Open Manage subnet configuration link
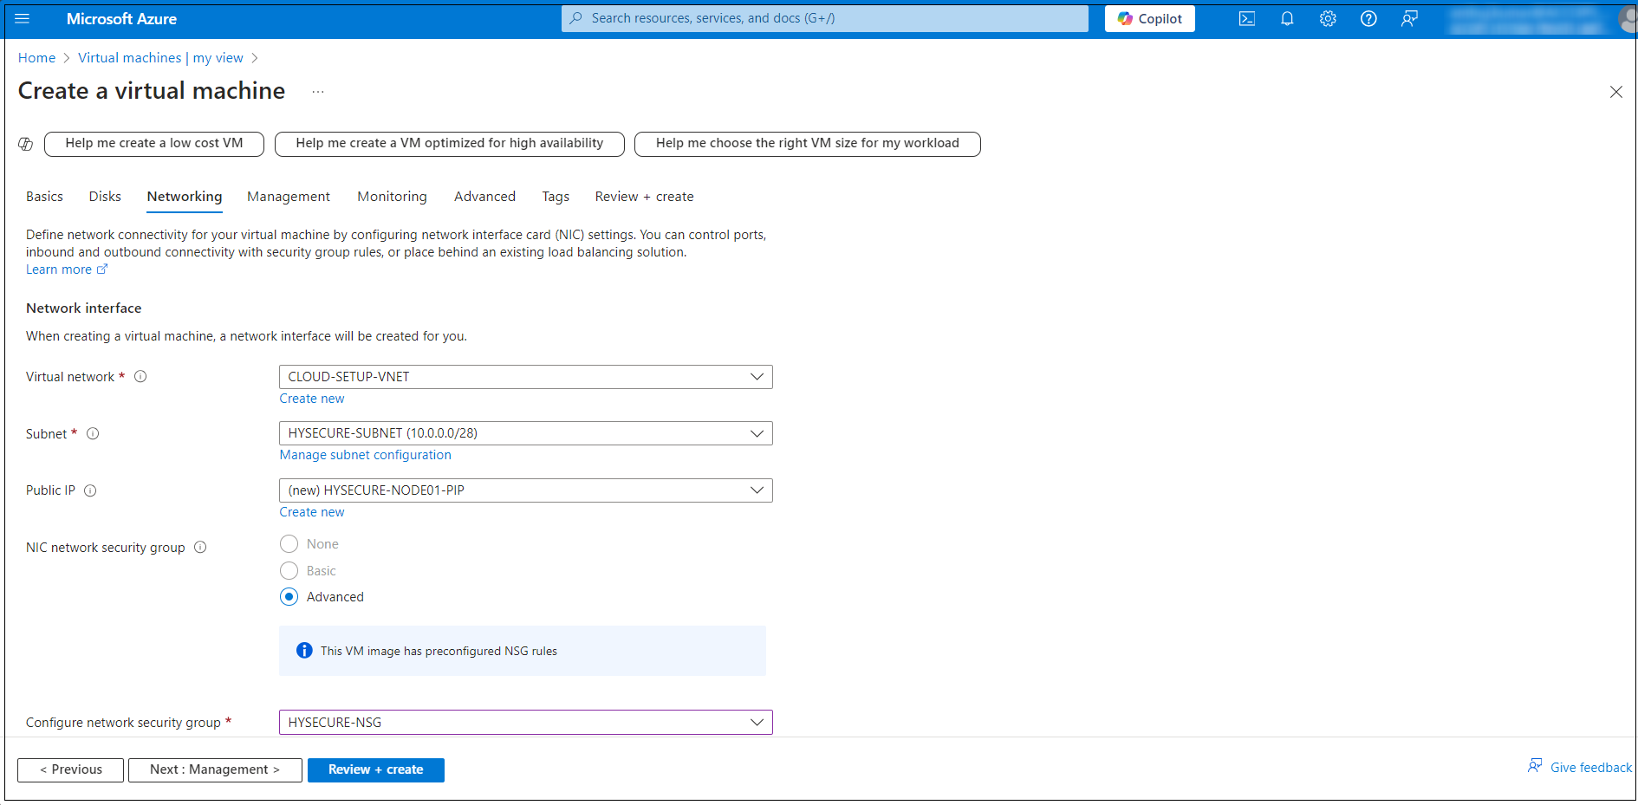 [365, 455]
